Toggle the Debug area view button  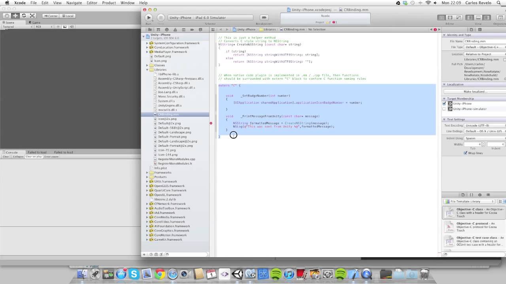click(x=478, y=17)
